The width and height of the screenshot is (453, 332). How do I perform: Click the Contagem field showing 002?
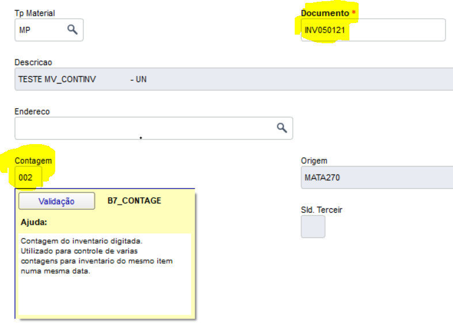(x=28, y=178)
